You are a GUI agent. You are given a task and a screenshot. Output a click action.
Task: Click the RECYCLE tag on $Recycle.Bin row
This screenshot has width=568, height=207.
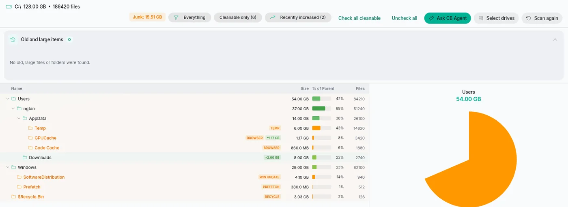tap(272, 197)
